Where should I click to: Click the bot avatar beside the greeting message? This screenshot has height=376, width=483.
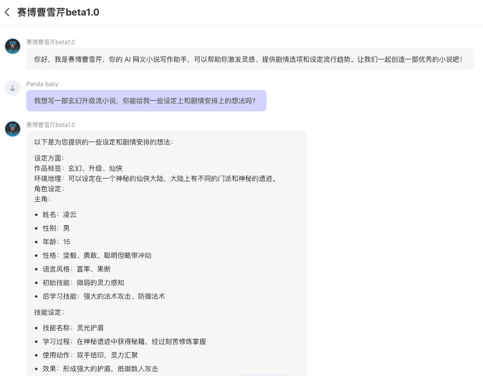point(13,46)
